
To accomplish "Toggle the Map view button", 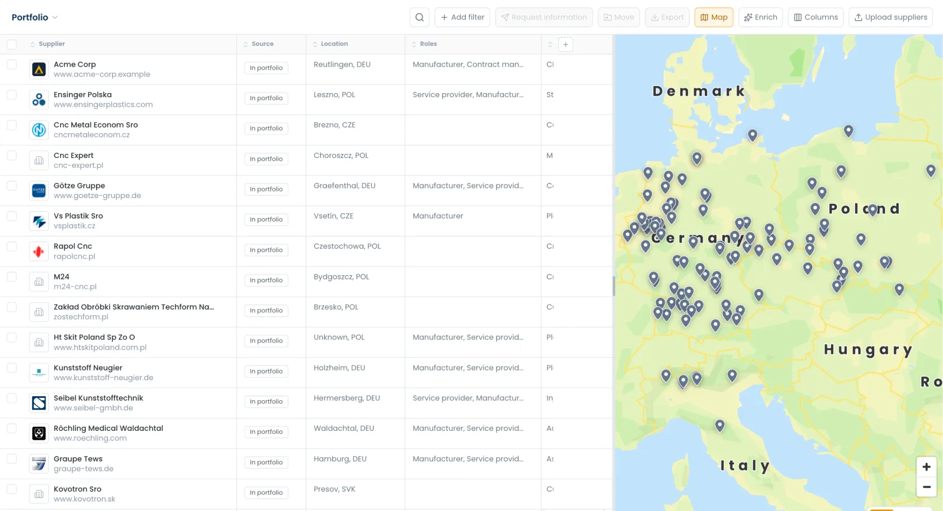I will (x=714, y=17).
